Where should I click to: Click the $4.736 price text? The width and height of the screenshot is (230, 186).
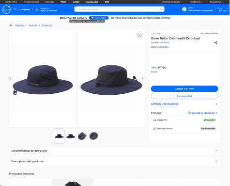[x=162, y=68]
